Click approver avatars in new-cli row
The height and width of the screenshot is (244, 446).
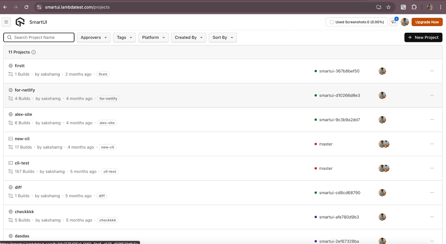point(384,144)
